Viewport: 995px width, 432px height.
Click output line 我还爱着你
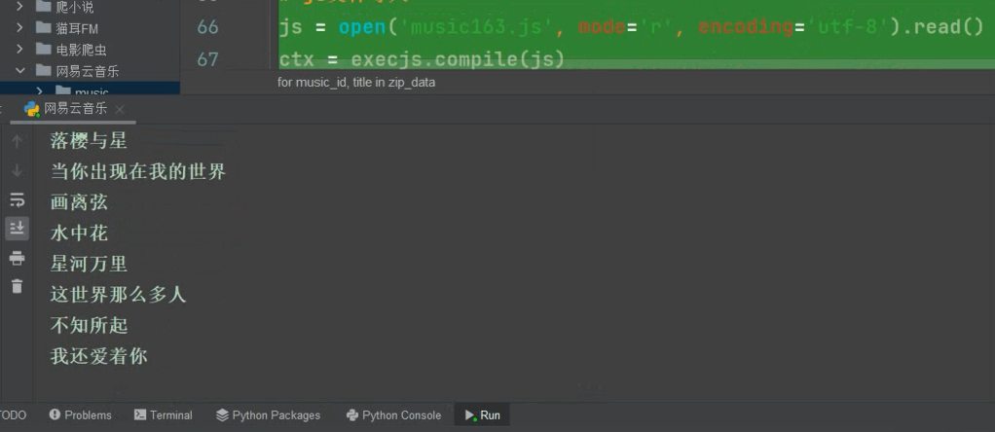(x=98, y=356)
